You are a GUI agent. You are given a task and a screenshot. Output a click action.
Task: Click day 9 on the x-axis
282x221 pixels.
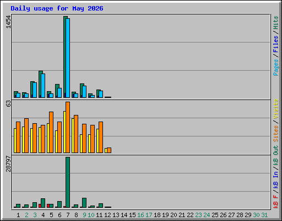click(84, 215)
